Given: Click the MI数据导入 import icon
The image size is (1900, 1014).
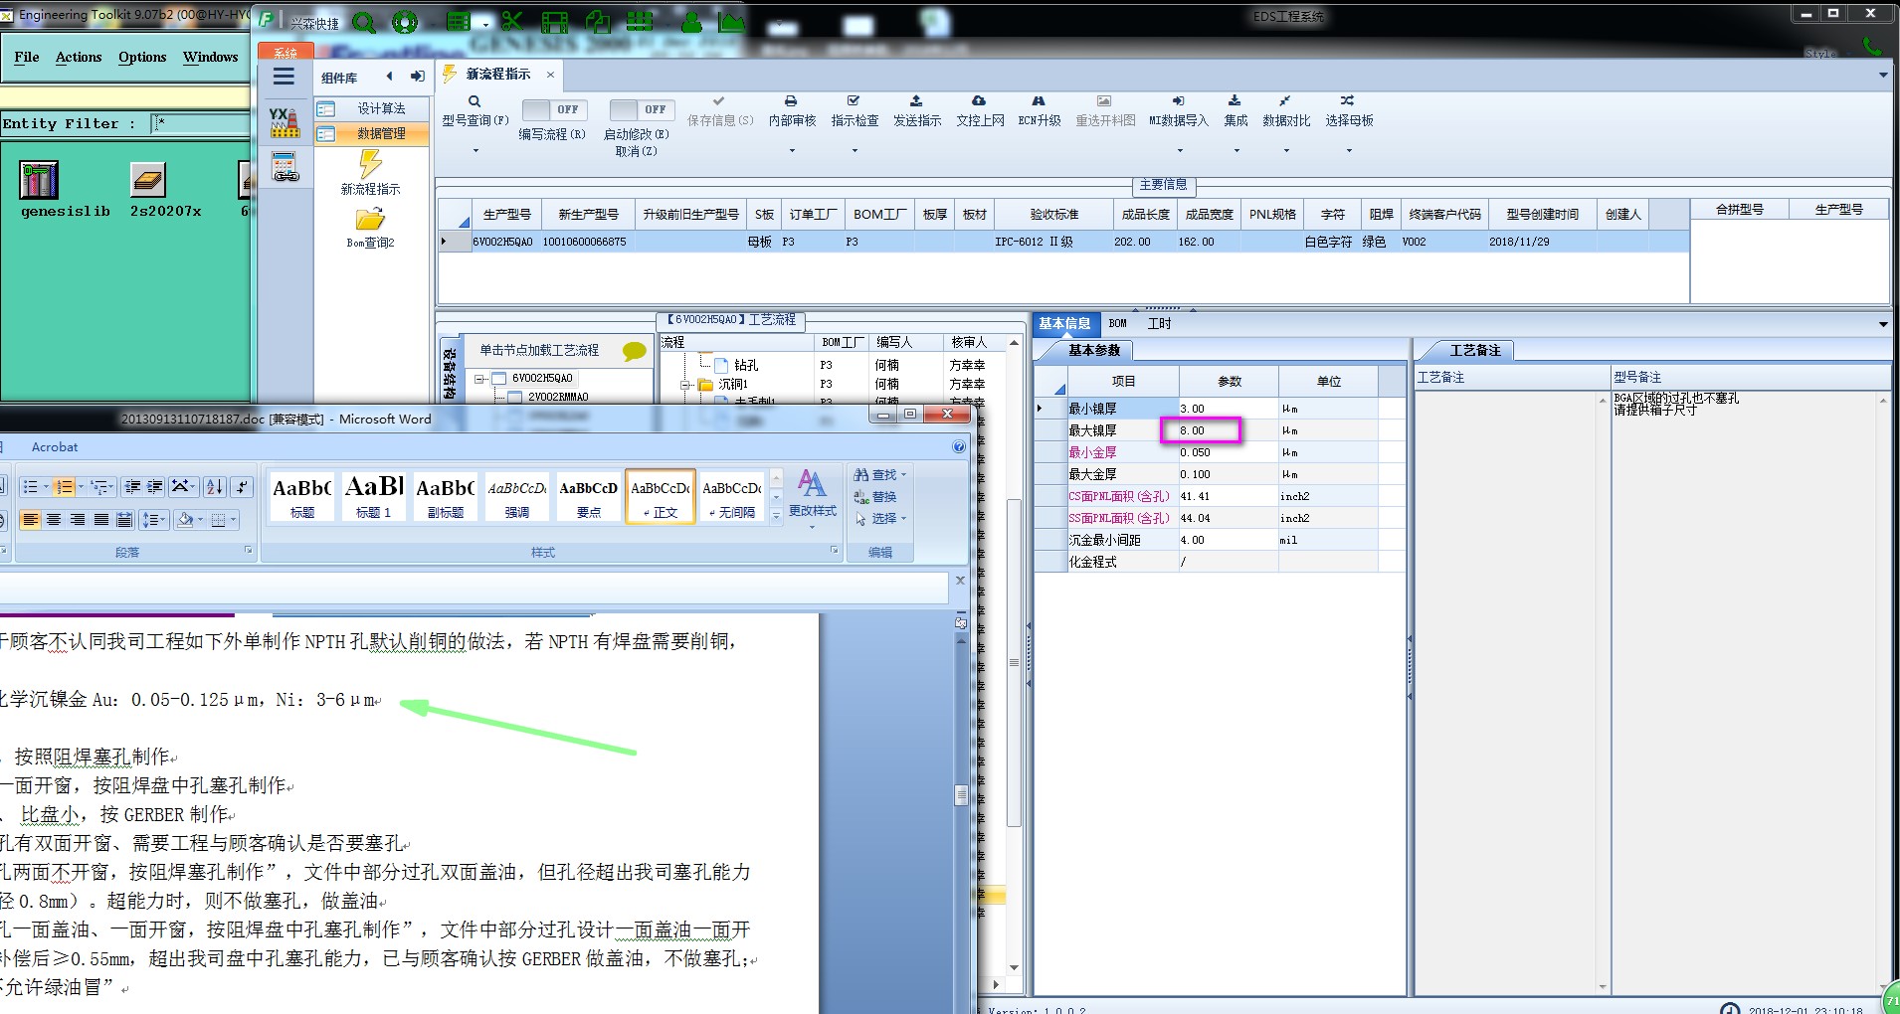Looking at the screenshot, I should [1178, 101].
